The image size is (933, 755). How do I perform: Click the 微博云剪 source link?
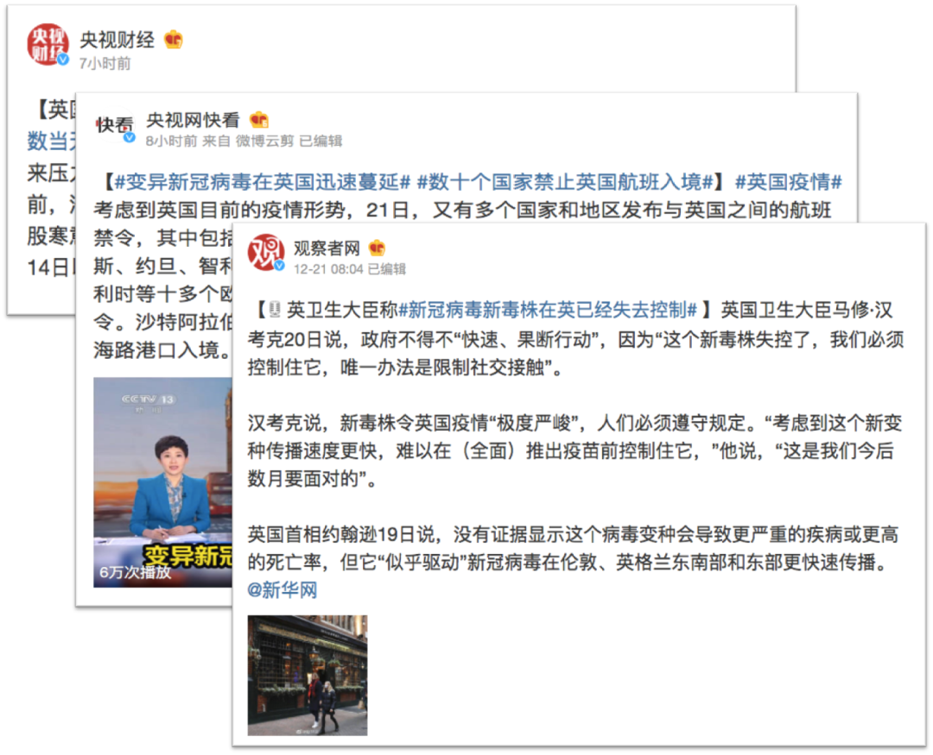(265, 141)
